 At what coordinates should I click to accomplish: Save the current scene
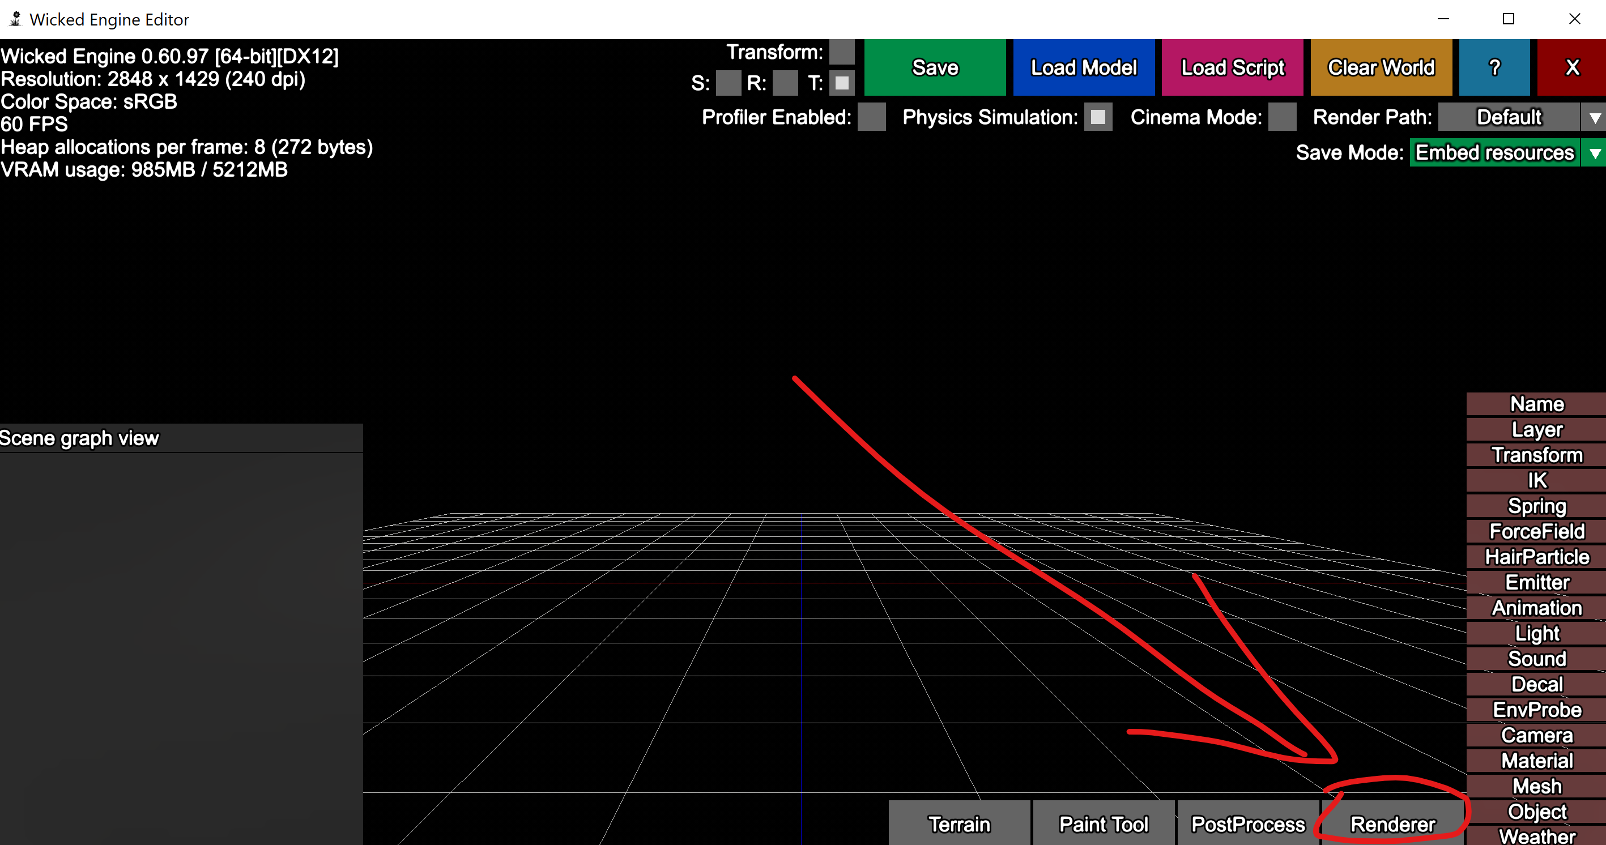click(934, 67)
